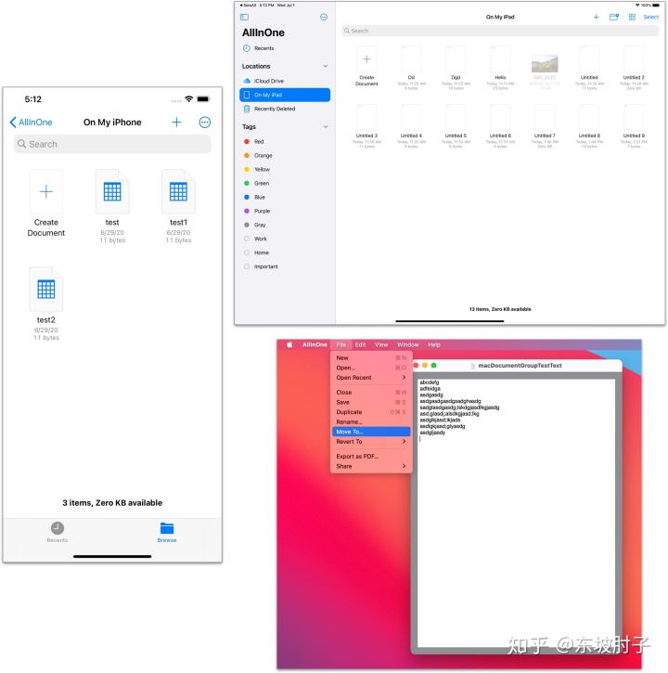Choose Duplicate from the File menu
This screenshot has width=668, height=673.
point(371,412)
